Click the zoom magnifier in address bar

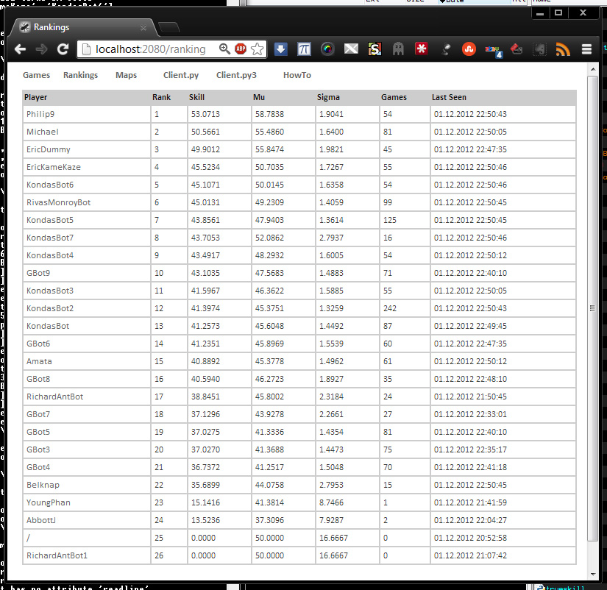pyautogui.click(x=224, y=49)
